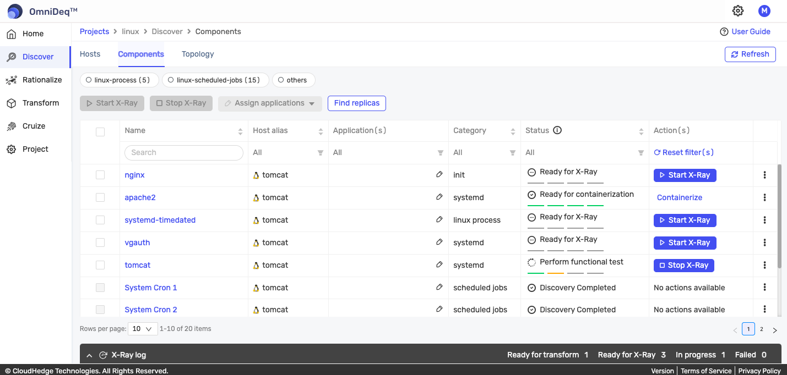
Task: Select the linux-process (5) radio filter
Action: point(89,80)
